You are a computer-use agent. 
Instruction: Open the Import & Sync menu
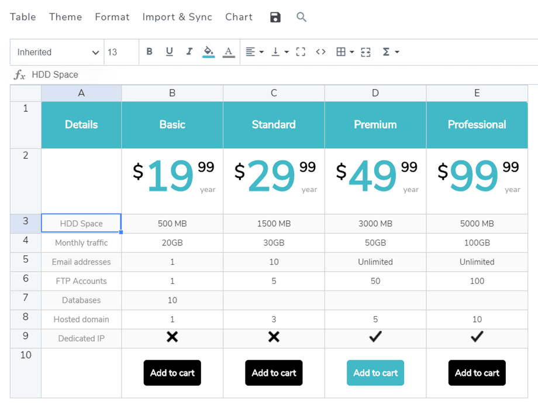tap(177, 17)
